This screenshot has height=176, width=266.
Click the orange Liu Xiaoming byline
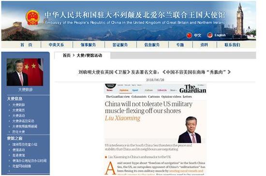(123, 118)
